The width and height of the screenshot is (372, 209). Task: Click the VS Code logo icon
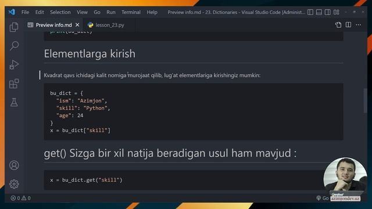(x=12, y=12)
